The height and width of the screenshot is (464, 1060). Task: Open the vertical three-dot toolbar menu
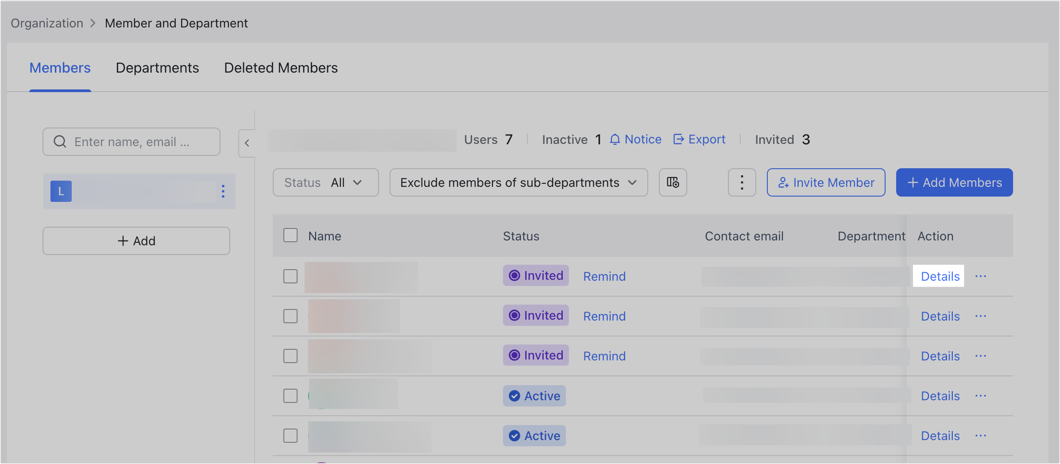[x=742, y=182]
